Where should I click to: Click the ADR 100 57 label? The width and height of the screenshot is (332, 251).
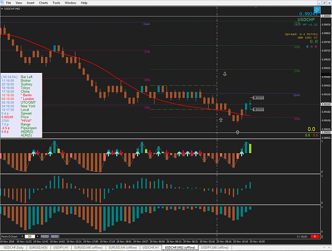(x=308, y=38)
